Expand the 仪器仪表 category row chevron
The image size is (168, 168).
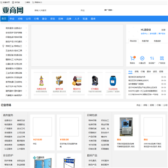tap(26, 64)
